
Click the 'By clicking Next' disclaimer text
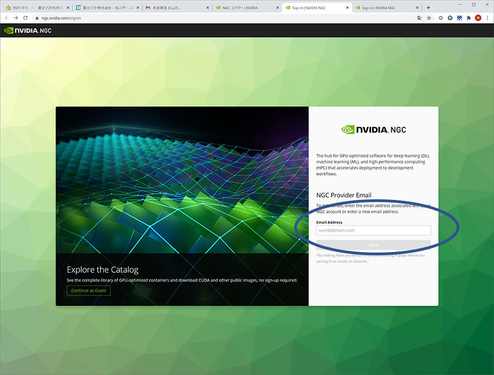pyautogui.click(x=370, y=258)
